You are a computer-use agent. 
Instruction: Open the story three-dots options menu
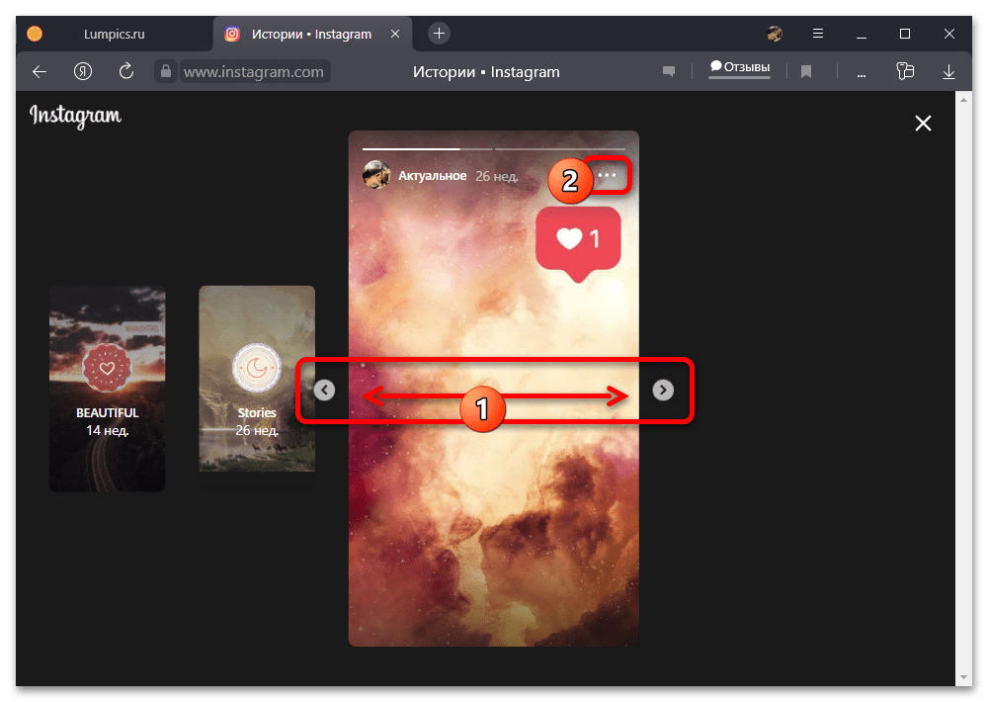608,175
